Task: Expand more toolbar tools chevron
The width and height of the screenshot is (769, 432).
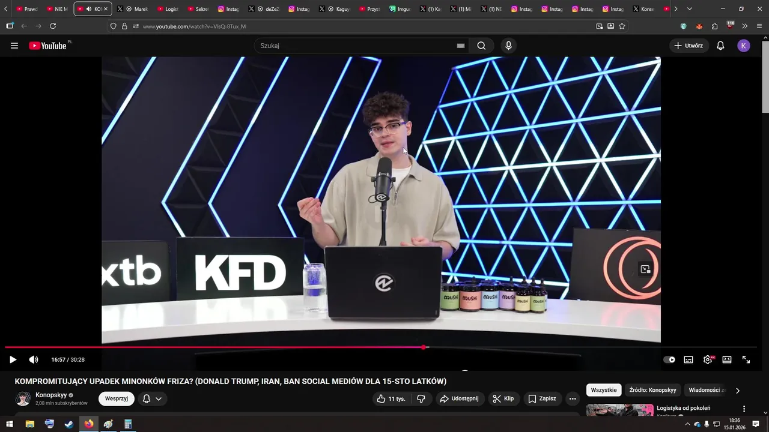Action: (744, 26)
